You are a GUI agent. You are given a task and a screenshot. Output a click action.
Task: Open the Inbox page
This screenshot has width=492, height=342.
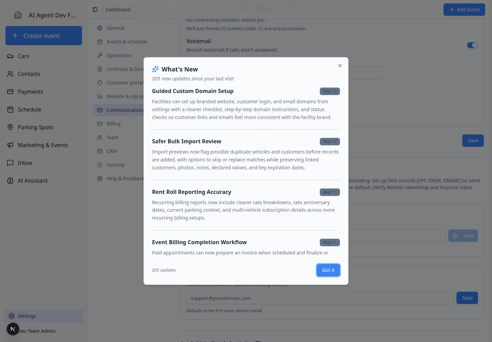click(x=44, y=163)
